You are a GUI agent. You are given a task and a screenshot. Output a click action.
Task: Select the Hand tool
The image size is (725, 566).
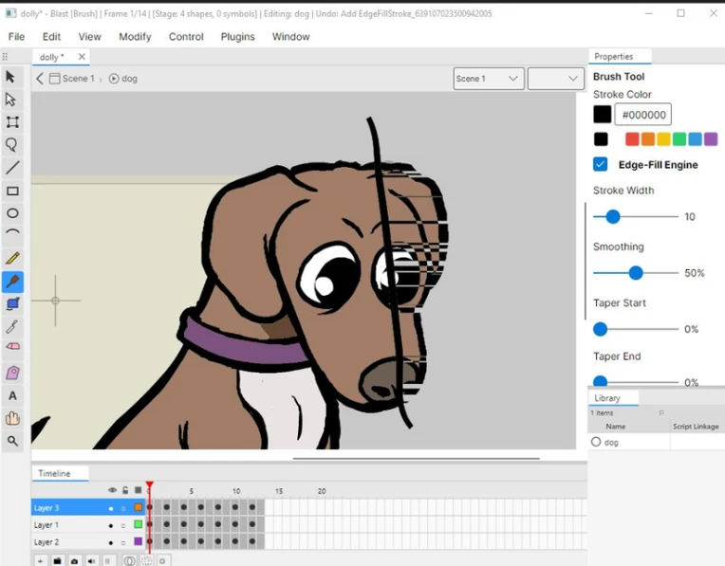click(12, 418)
